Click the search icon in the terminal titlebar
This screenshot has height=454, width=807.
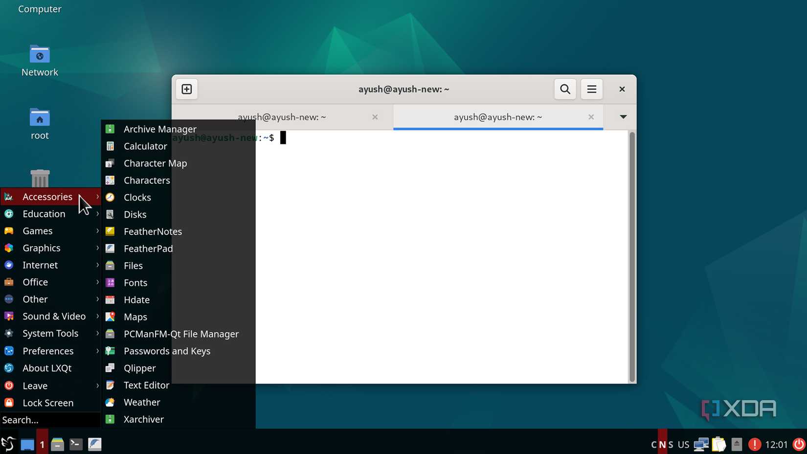[565, 89]
